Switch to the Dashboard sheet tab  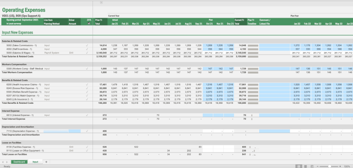tap(19, 162)
